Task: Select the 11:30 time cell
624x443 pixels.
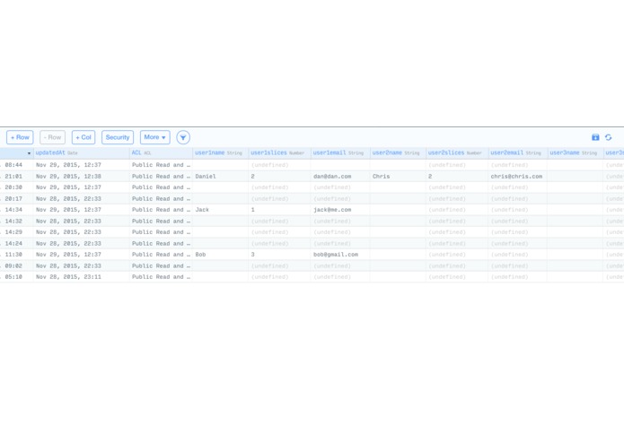Action: pos(17,255)
